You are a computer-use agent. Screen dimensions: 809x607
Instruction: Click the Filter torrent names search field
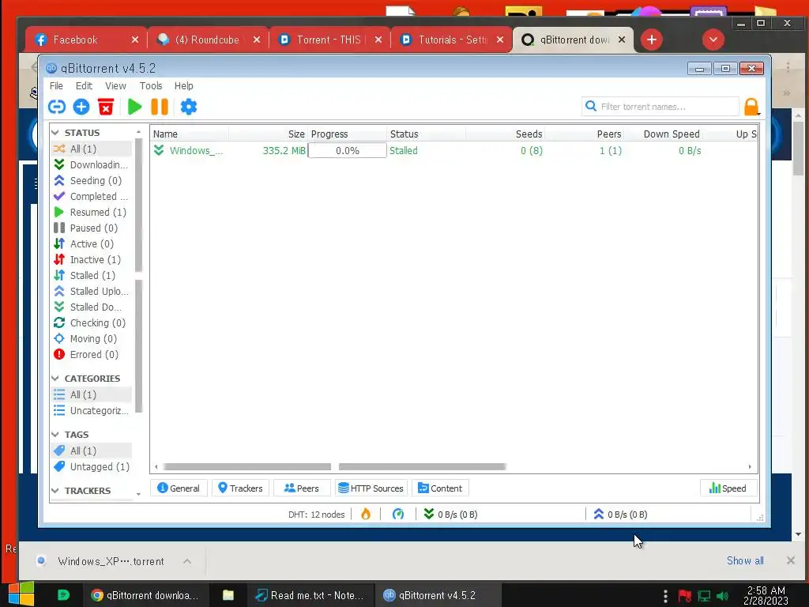[660, 107]
